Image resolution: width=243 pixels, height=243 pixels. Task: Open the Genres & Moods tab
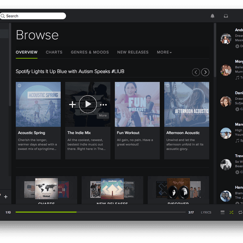(x=90, y=52)
